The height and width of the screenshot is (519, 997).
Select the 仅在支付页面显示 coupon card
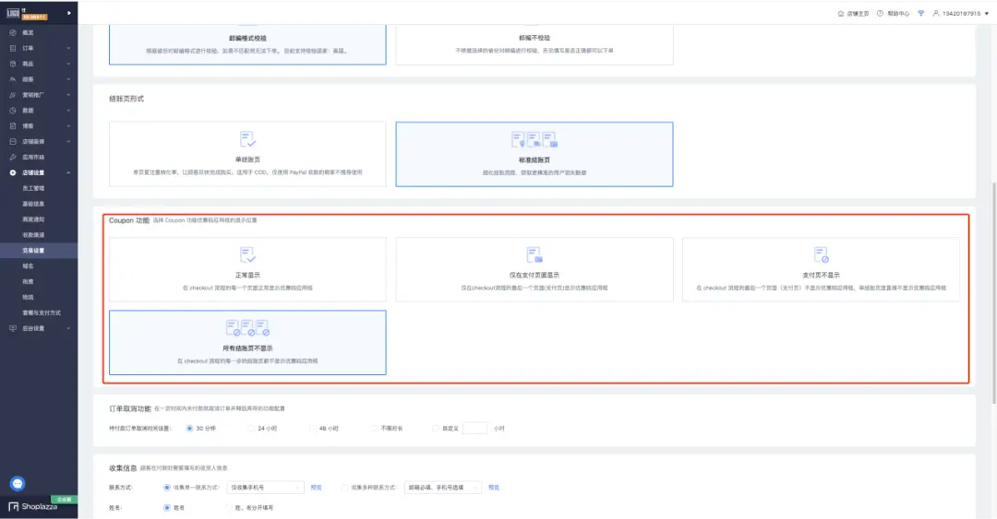534,269
